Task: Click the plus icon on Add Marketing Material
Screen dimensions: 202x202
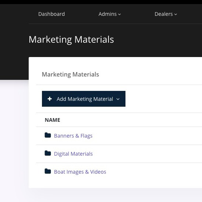Action: tap(50, 99)
